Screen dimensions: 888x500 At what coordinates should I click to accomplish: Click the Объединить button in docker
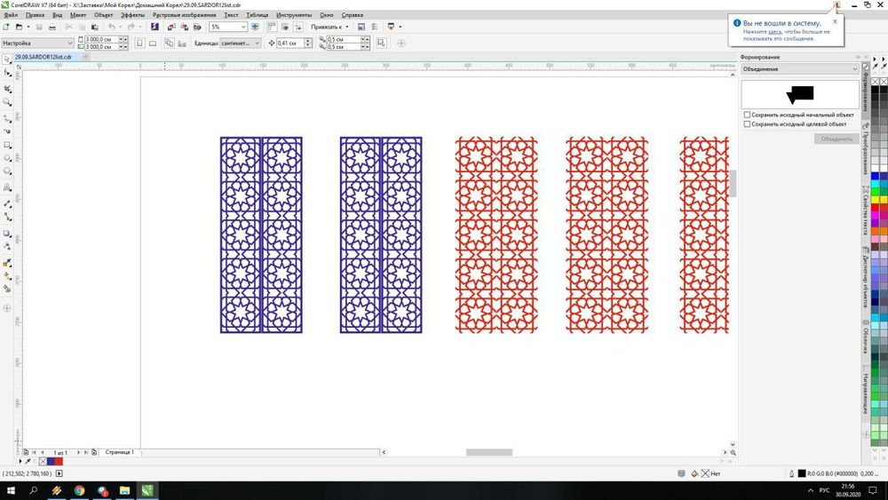836,139
